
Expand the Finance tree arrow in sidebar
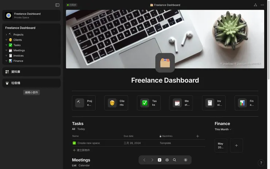coord(6,61)
